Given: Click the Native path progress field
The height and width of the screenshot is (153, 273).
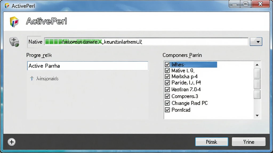Looking at the screenshot, I should (x=146, y=42).
